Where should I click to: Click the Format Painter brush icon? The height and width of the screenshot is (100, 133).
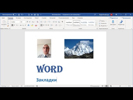(x=8, y=26)
